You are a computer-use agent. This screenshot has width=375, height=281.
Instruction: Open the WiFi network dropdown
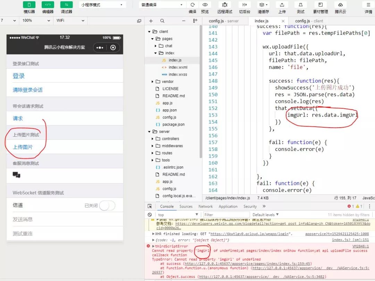pyautogui.click(x=70, y=20)
